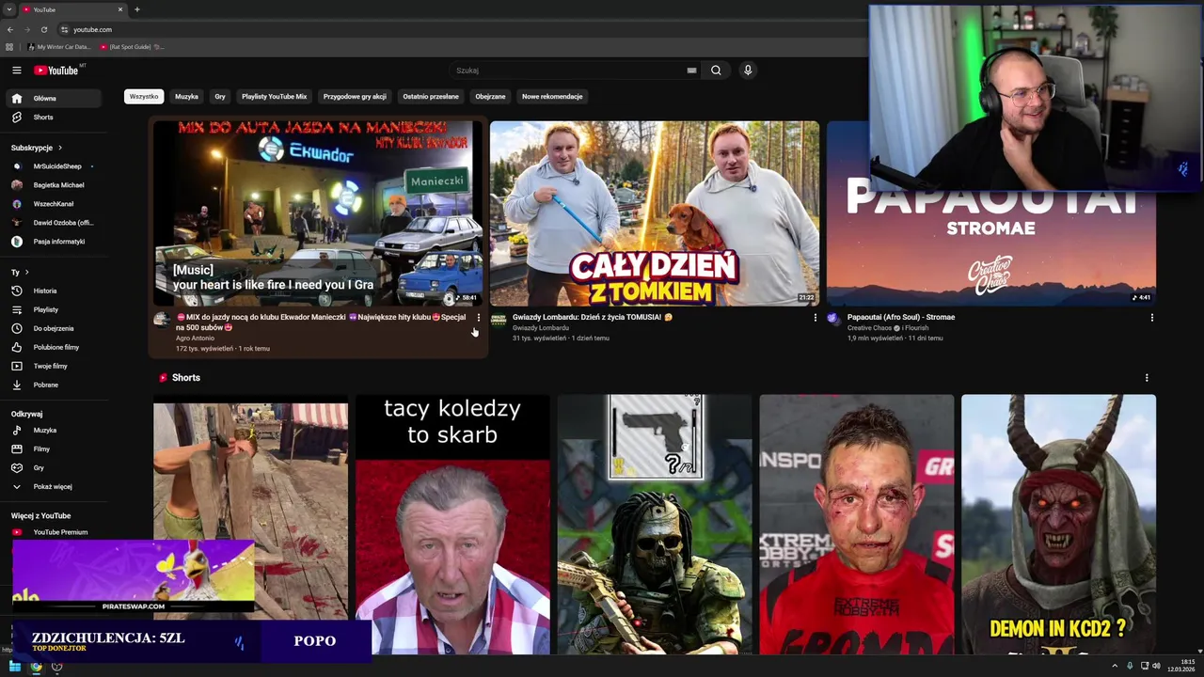The height and width of the screenshot is (677, 1204).
Task: Click the browser reload button
Action: tap(43, 29)
